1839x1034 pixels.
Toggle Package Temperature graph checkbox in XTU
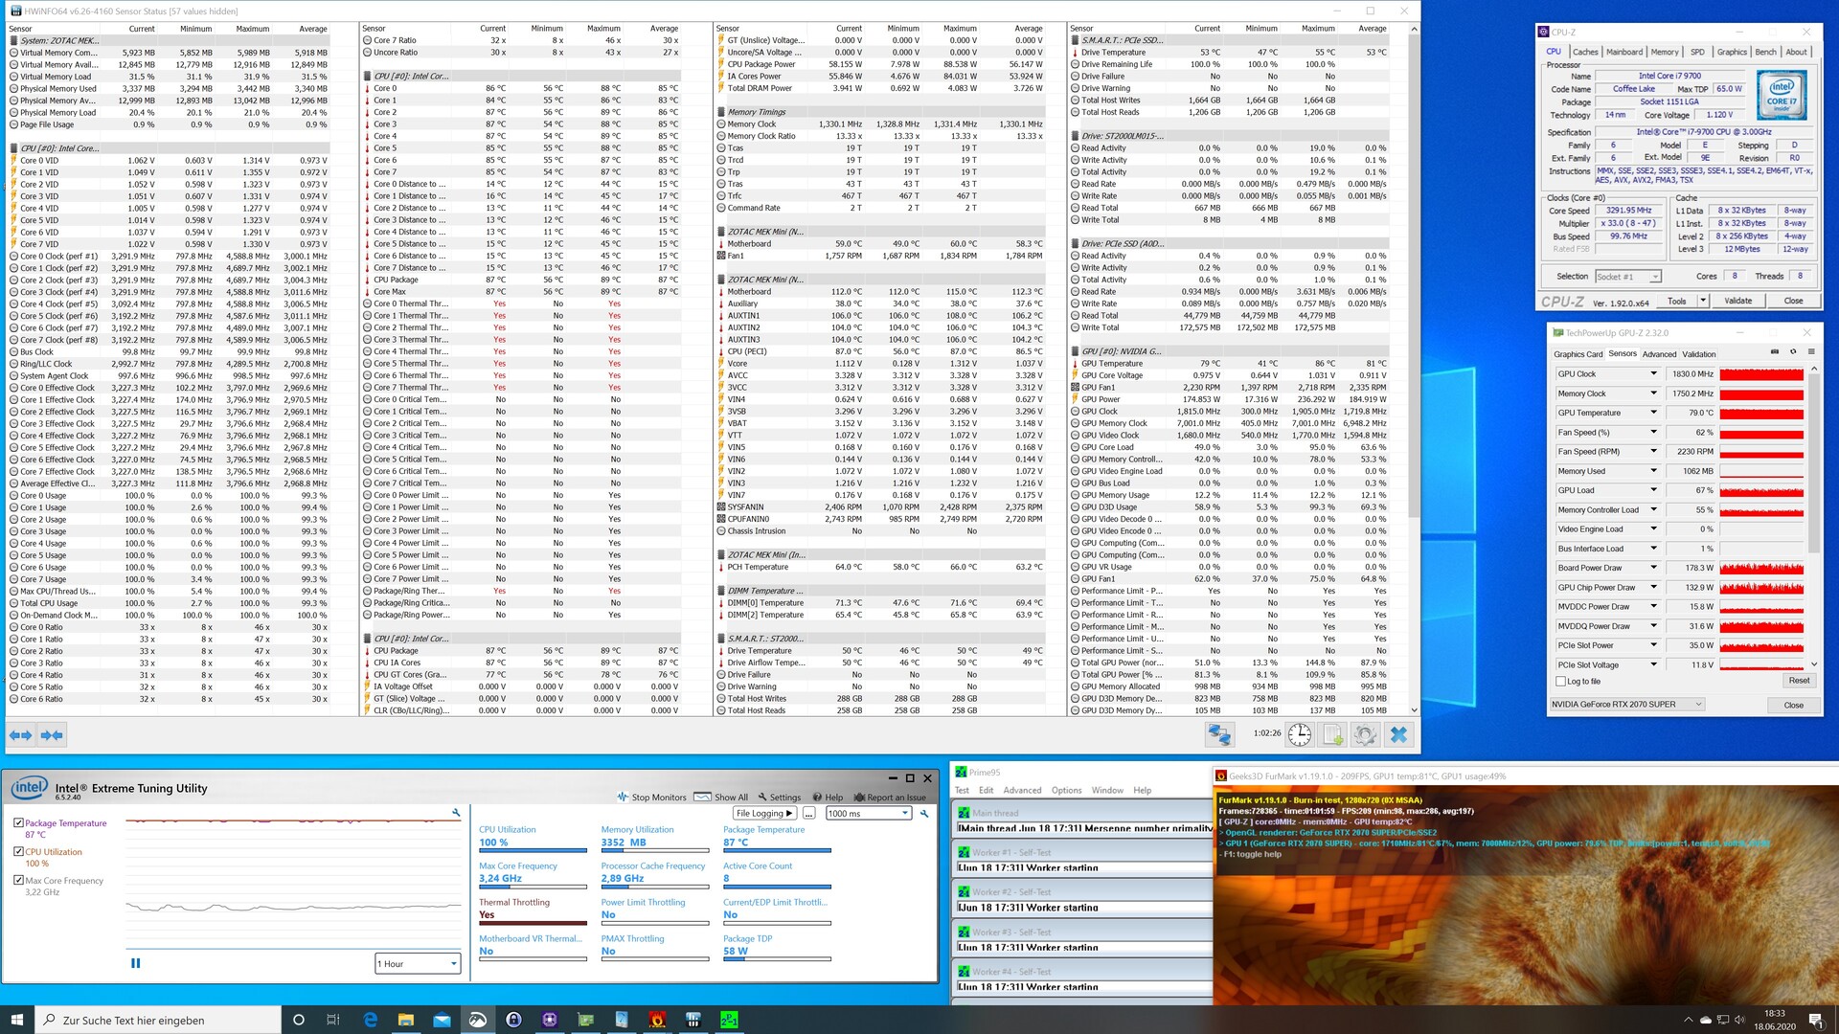18,822
